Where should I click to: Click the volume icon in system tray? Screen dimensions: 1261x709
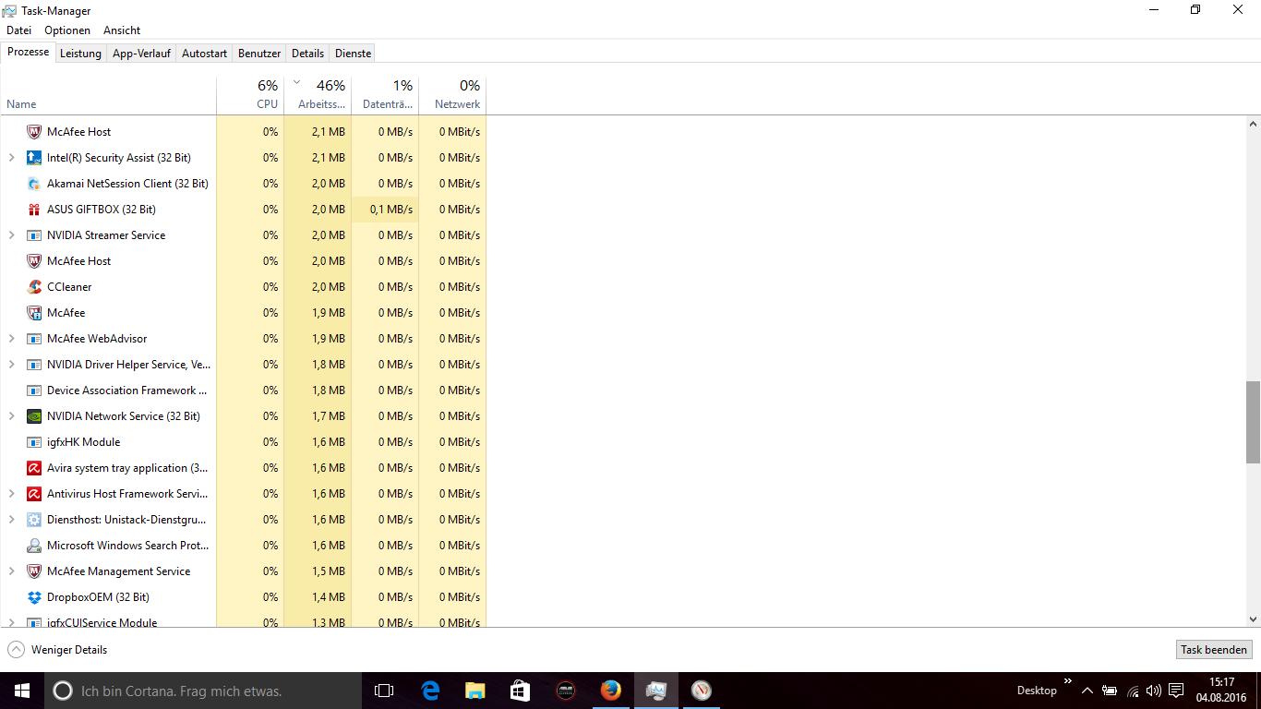tap(1153, 691)
